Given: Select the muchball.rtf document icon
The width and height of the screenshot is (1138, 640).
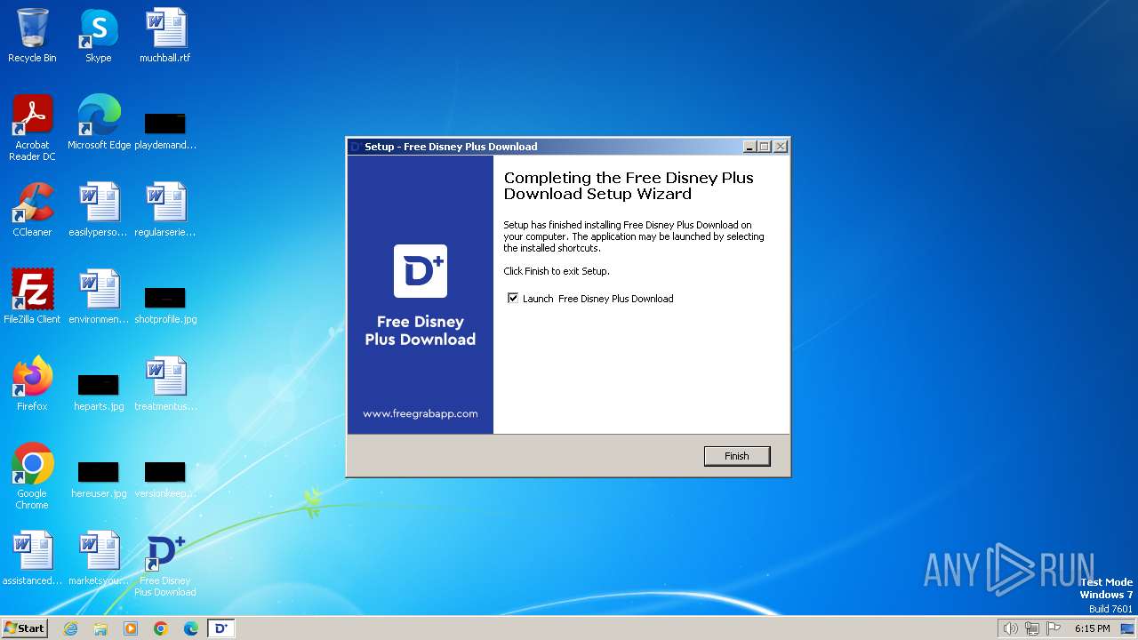Looking at the screenshot, I should point(165,36).
